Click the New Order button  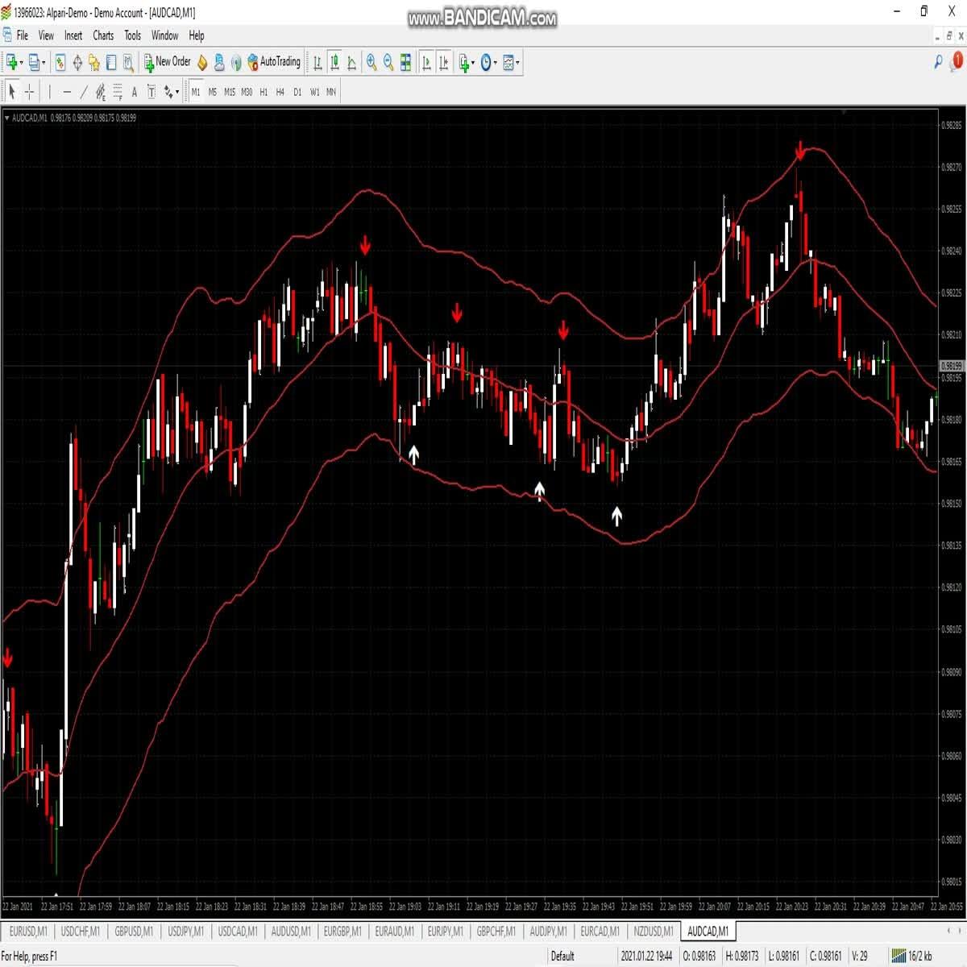[x=168, y=62]
